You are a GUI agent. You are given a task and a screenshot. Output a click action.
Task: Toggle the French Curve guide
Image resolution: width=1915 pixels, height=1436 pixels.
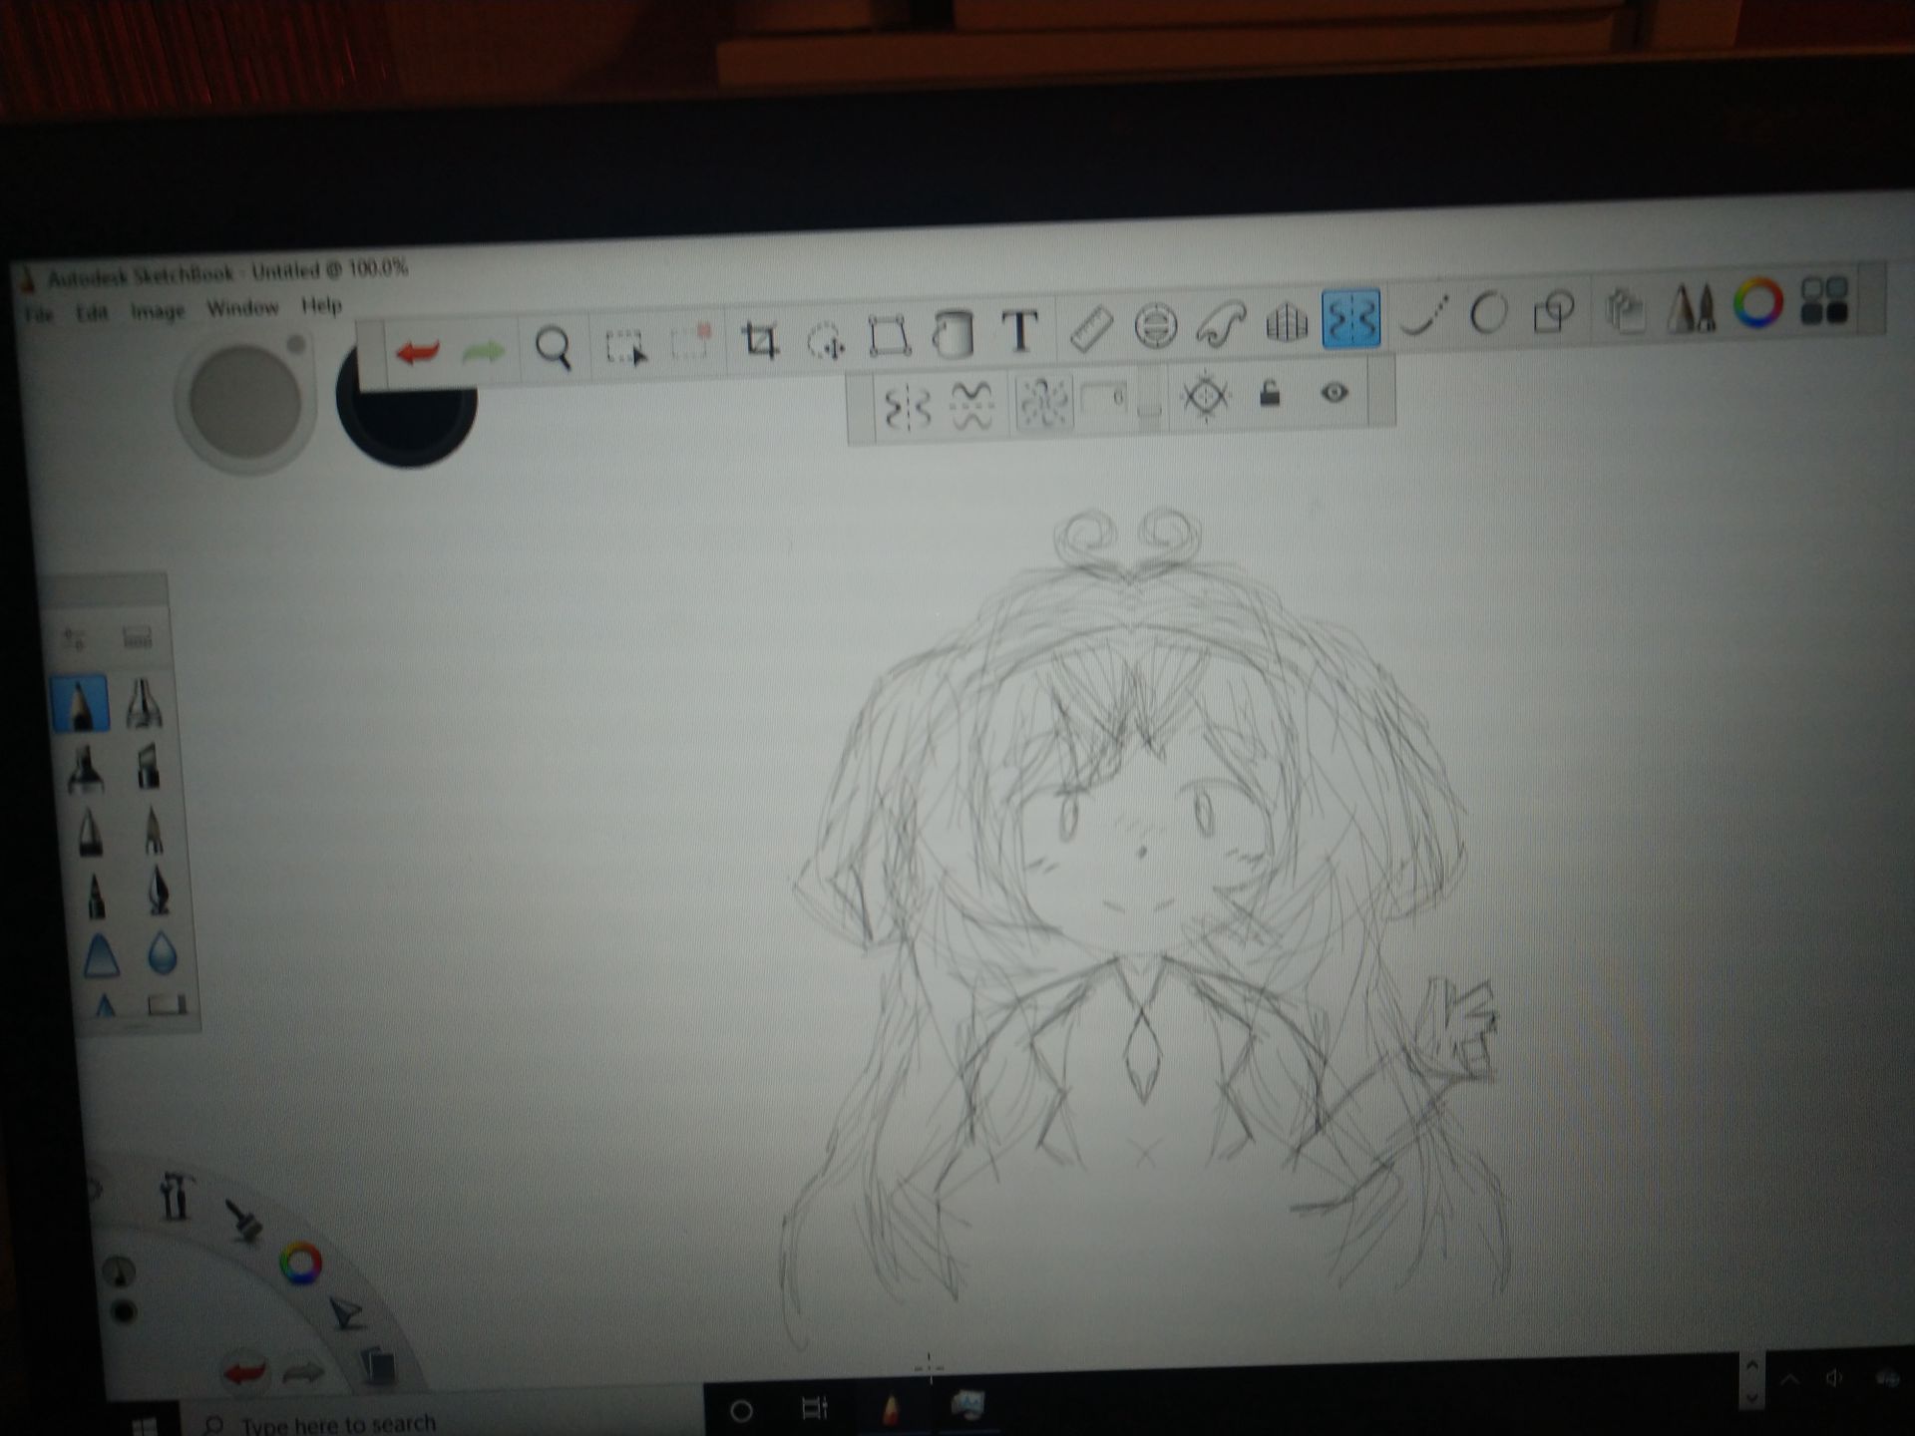tap(1221, 324)
